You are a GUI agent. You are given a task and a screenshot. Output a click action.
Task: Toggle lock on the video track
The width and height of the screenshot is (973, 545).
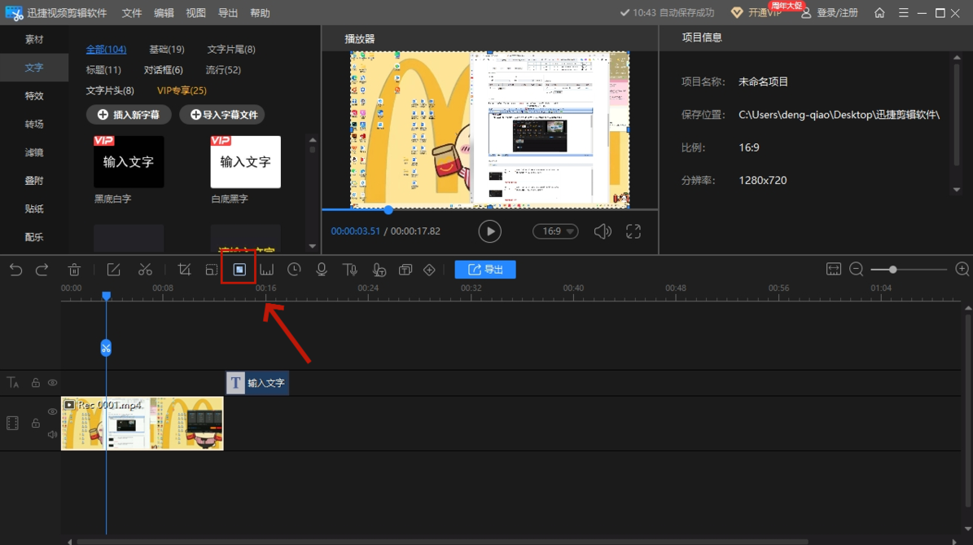(35, 424)
